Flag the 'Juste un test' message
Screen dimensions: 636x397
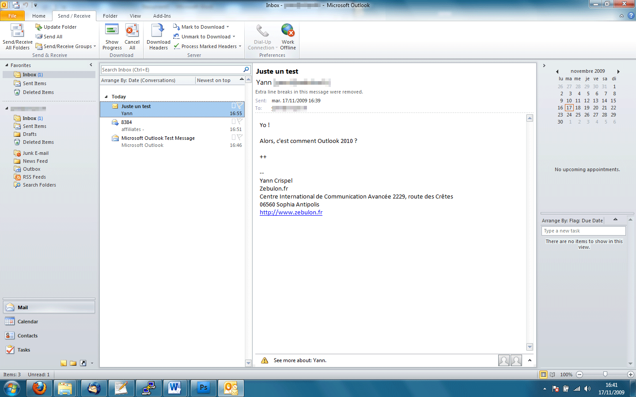239,106
